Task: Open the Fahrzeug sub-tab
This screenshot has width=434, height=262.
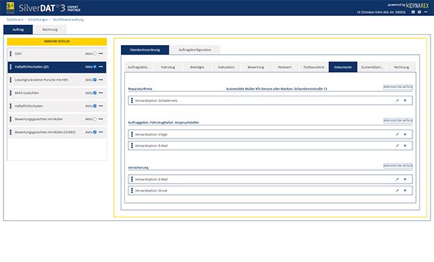Action: pyautogui.click(x=168, y=67)
